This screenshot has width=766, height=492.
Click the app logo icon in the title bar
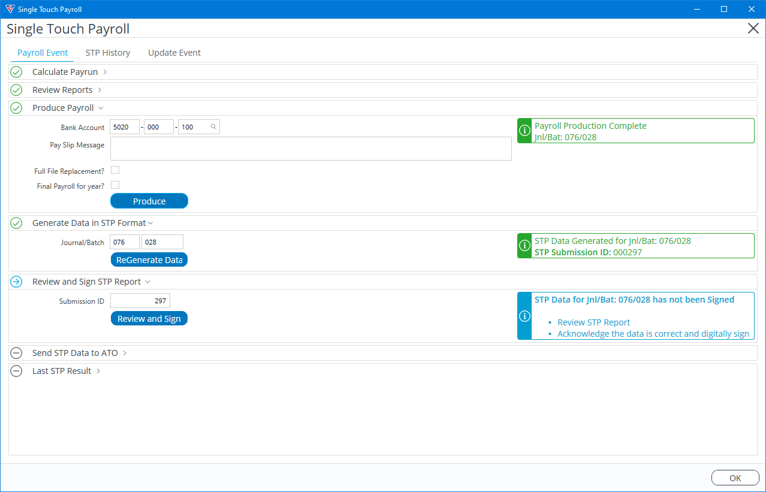(x=10, y=9)
